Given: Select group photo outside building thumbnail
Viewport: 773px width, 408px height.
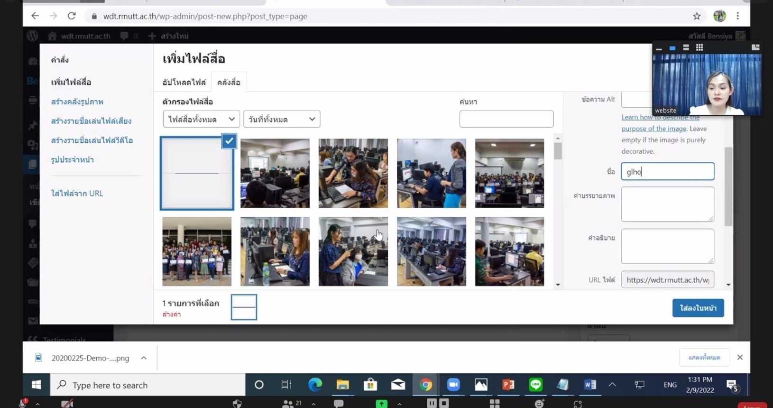Looking at the screenshot, I should pos(197,251).
